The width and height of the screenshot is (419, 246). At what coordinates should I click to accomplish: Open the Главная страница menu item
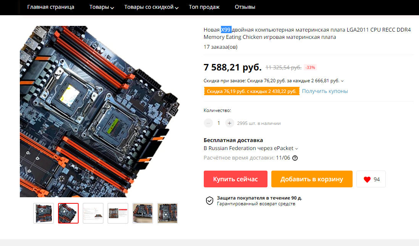(x=51, y=7)
